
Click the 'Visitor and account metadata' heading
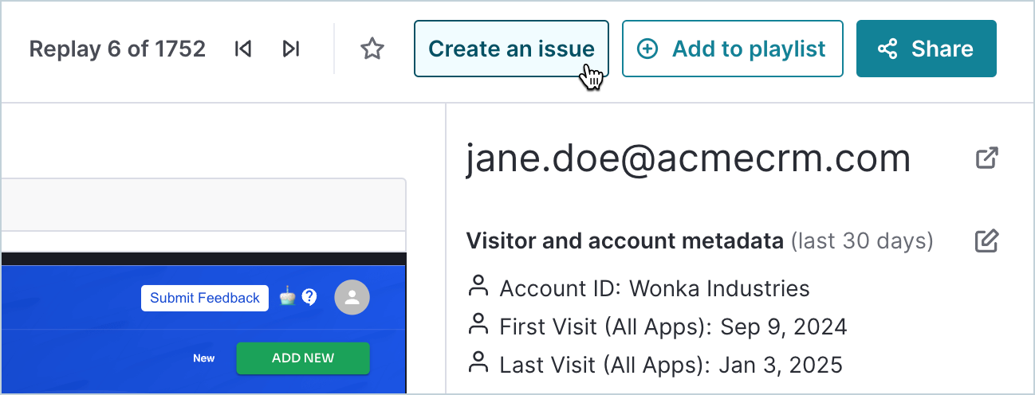coord(624,241)
